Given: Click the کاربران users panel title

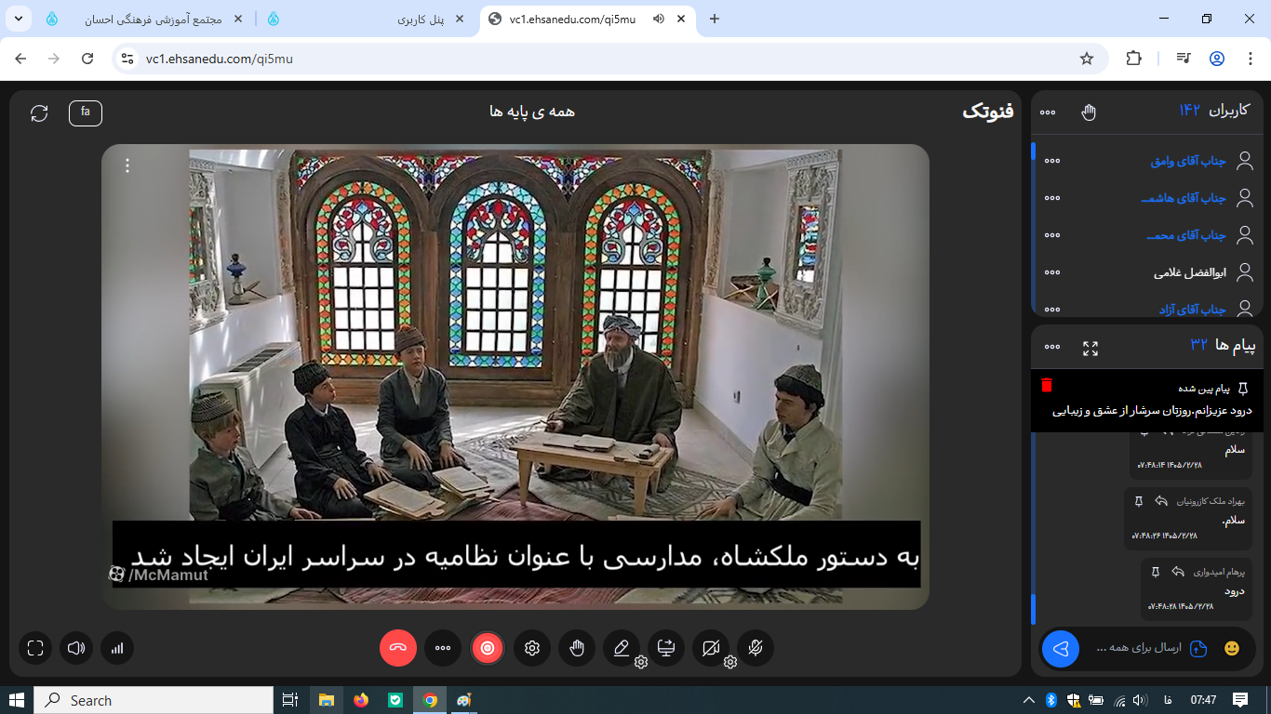Looking at the screenshot, I should (x=1228, y=112).
